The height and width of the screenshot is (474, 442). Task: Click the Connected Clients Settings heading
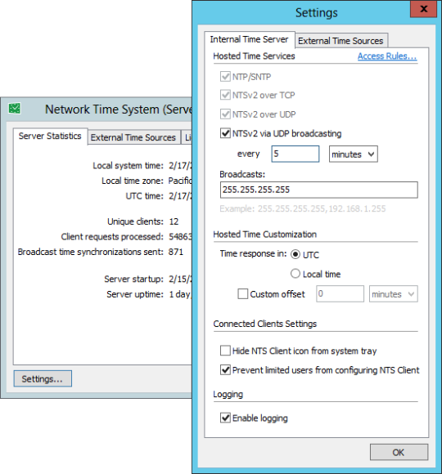(x=265, y=324)
